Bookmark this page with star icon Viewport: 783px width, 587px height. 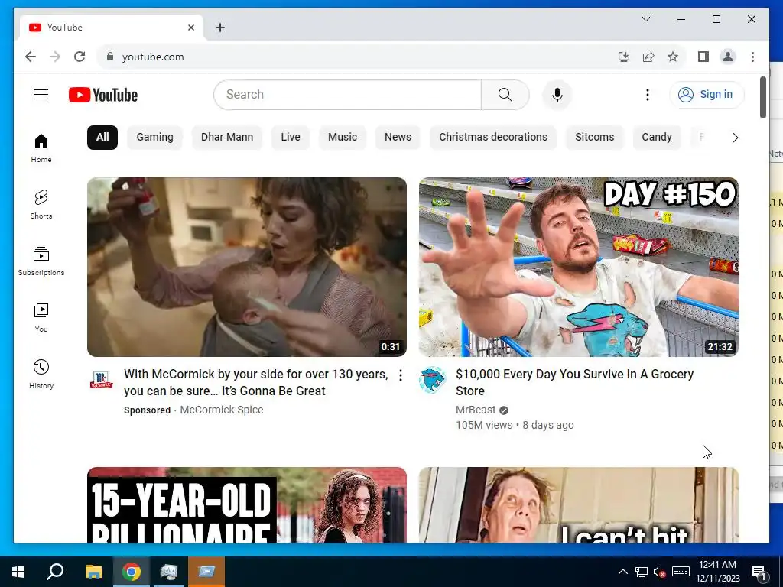[x=673, y=57]
